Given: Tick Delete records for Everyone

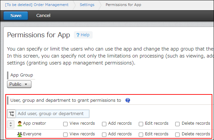Looking at the screenshot, I should click(178, 134).
